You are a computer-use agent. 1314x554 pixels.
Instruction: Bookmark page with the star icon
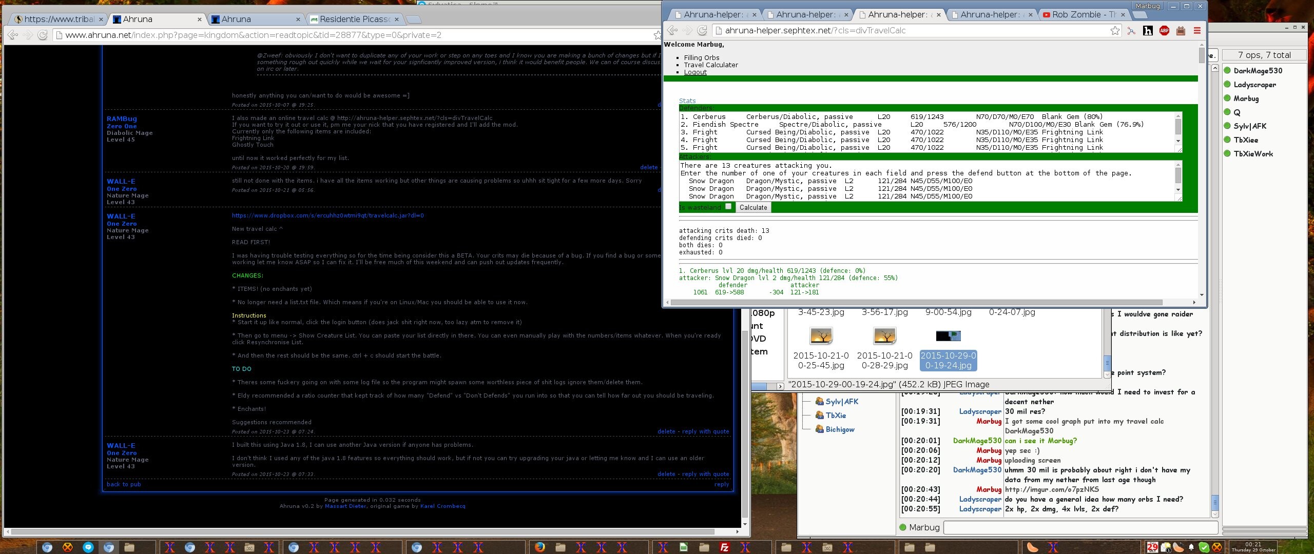click(1115, 31)
